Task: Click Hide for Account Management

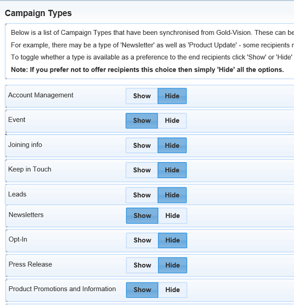Action: [172, 96]
